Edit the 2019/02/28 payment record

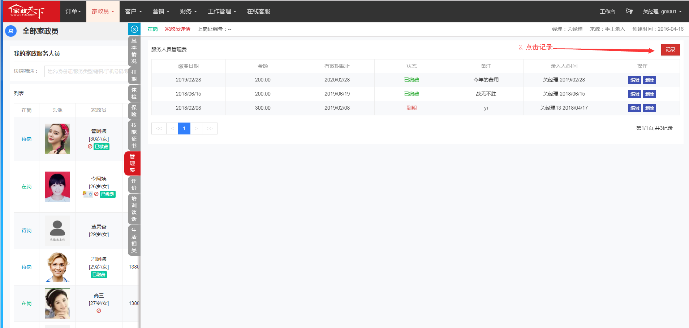point(635,80)
